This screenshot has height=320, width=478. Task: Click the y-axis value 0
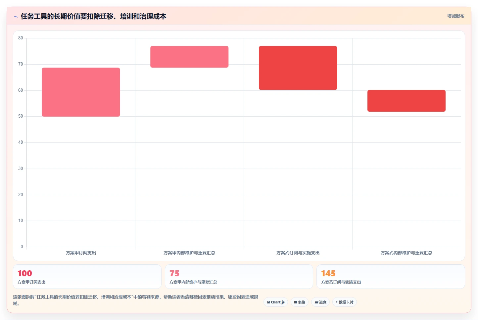(22, 246)
